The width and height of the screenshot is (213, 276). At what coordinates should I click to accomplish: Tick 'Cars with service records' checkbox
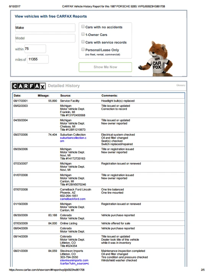click(83, 42)
